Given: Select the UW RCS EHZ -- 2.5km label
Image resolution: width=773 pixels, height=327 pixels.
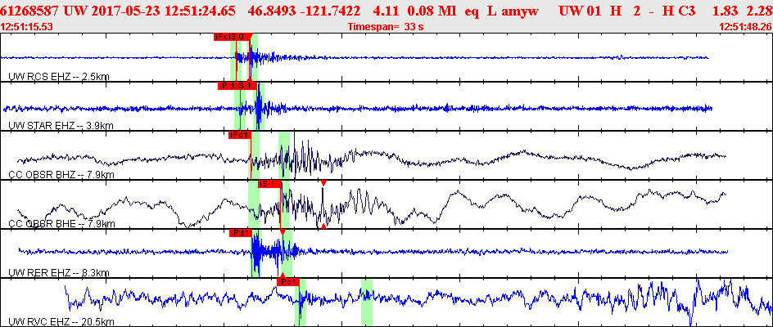Looking at the screenshot, I should coord(59,77).
